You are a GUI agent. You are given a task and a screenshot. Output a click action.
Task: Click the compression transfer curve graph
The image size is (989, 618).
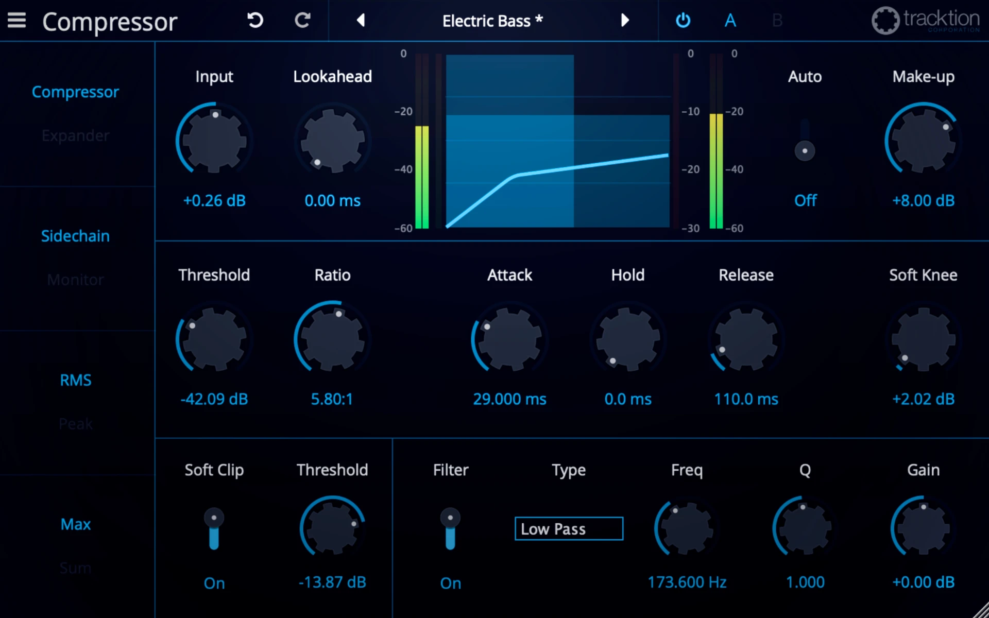(x=557, y=141)
